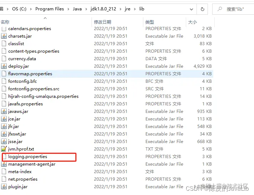Expand the chevron after jdk1.8.0_212
The width and height of the screenshot is (254, 195).
pyautogui.click(x=120, y=9)
